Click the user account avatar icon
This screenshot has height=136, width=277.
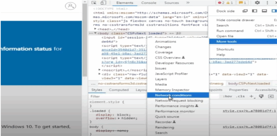pyautogui.click(x=70, y=6)
